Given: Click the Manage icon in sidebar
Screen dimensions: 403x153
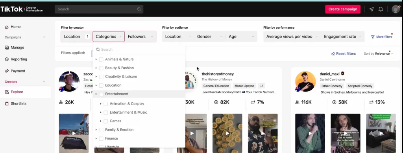Looking at the screenshot, I should [7, 48].
